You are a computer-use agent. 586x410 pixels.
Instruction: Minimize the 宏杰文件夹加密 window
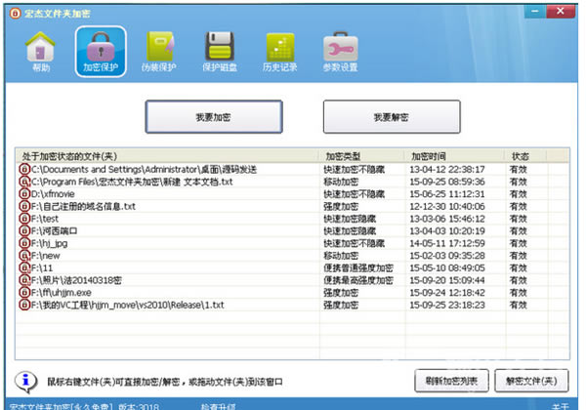point(535,11)
